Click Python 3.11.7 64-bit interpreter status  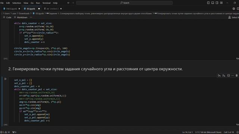click(x=208, y=133)
